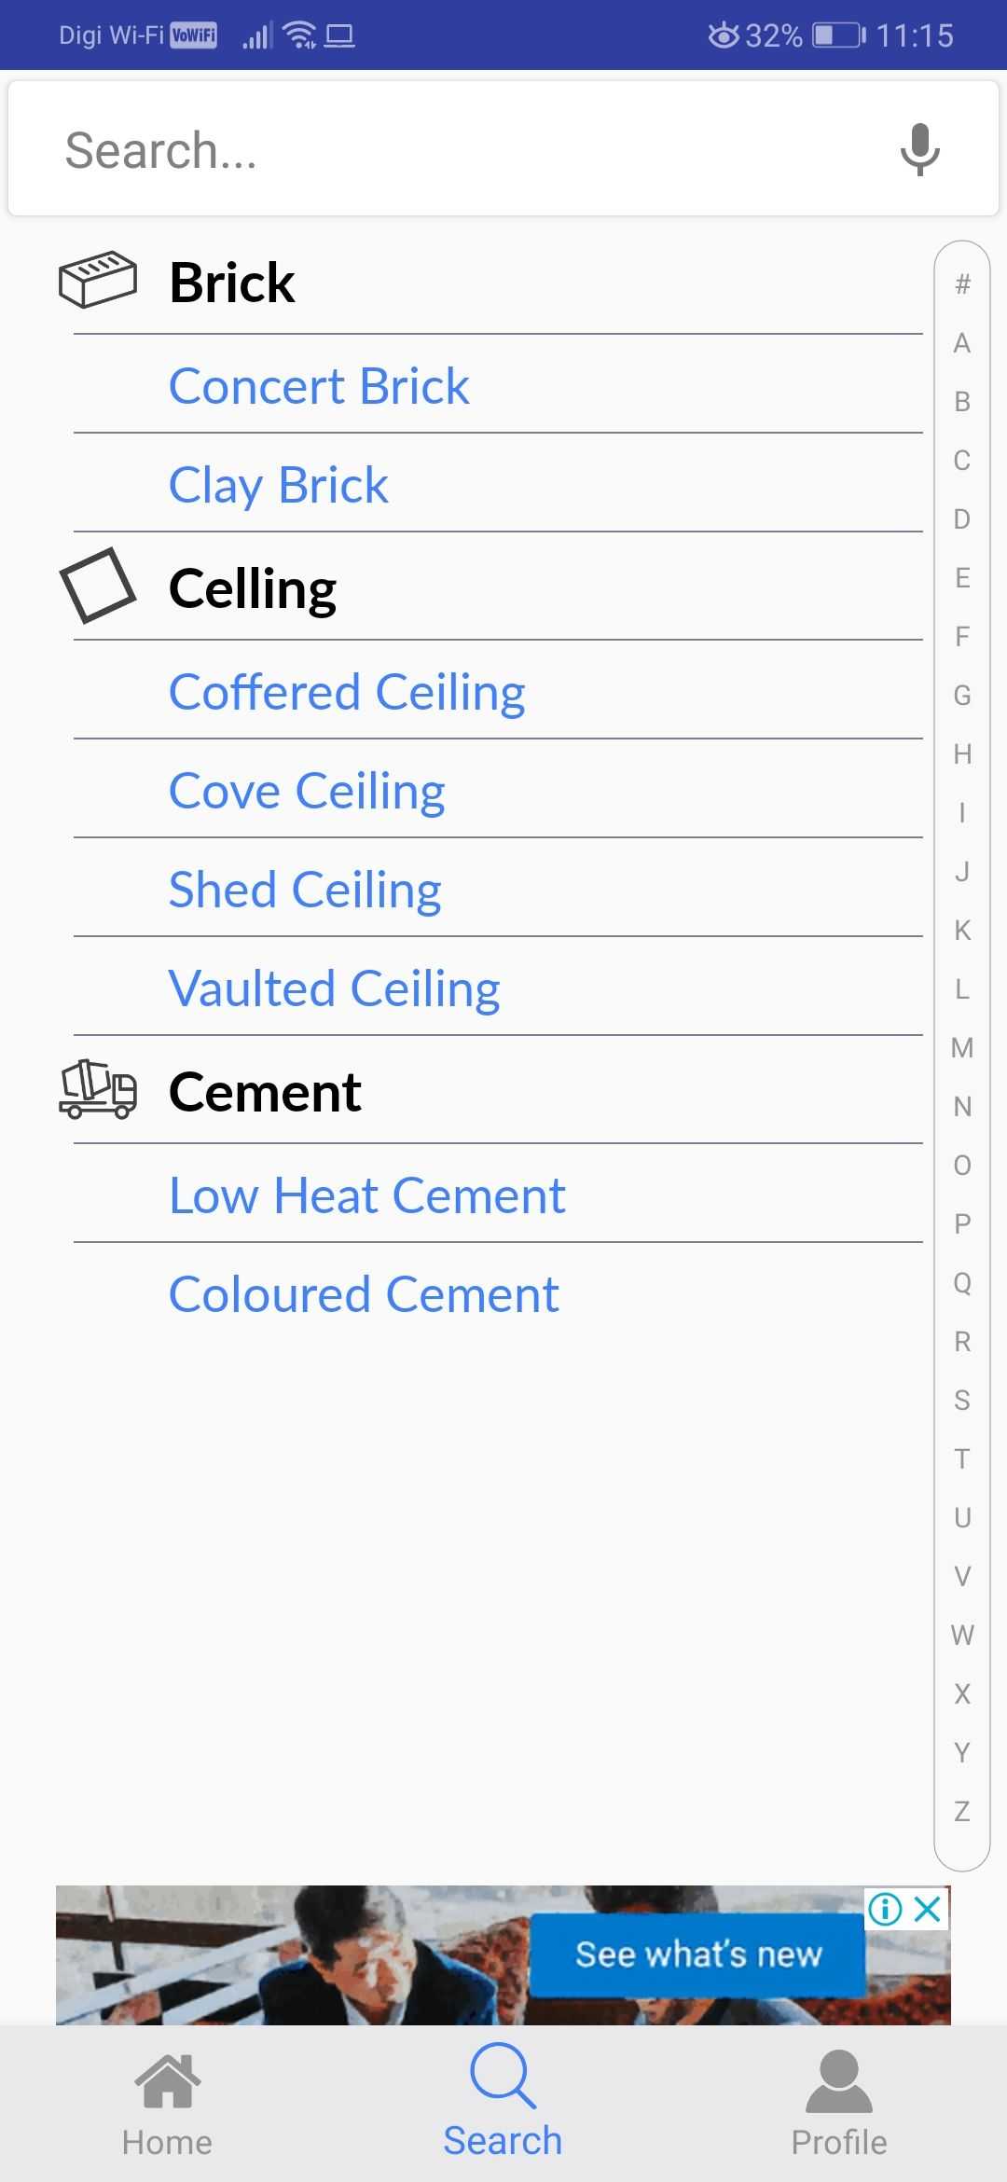The image size is (1007, 2182).
Task: Open Concert Brick details
Action: tap(319, 385)
